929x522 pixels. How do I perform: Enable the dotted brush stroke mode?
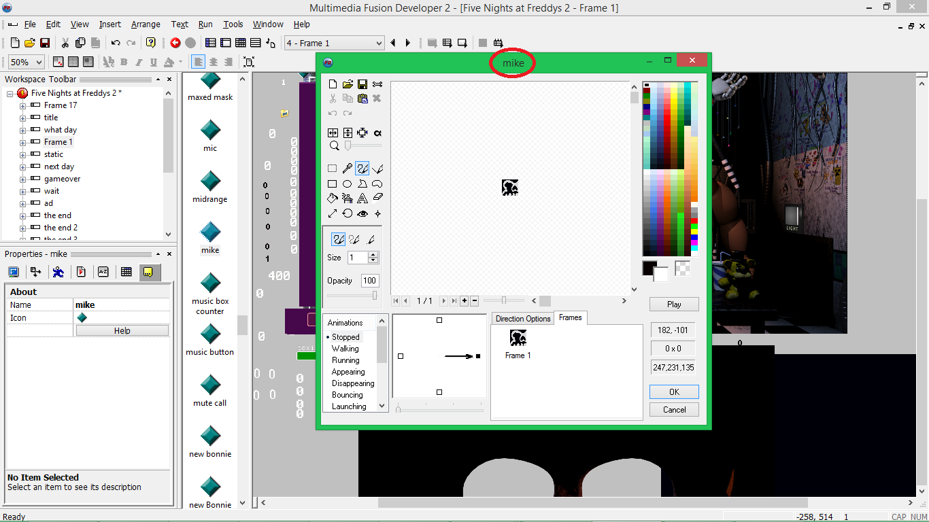pyautogui.click(x=354, y=239)
